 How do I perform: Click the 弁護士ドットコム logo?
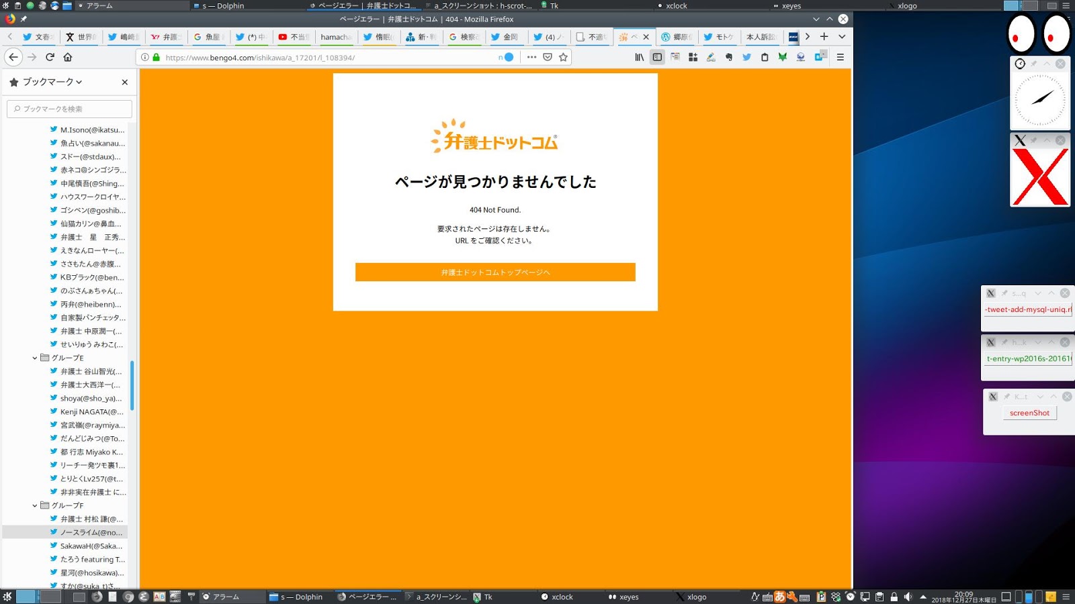494,136
